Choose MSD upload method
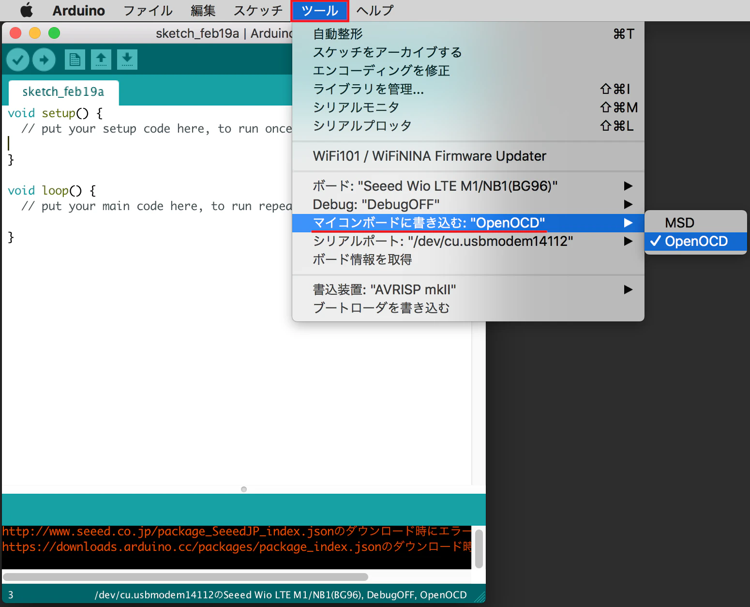 pyautogui.click(x=696, y=223)
